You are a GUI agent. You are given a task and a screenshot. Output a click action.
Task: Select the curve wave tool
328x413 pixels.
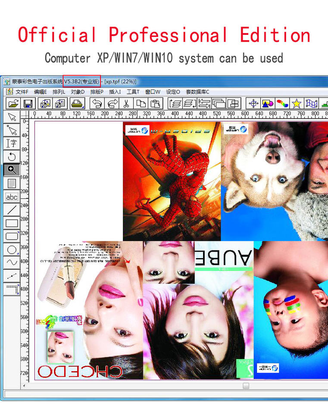[12, 262]
